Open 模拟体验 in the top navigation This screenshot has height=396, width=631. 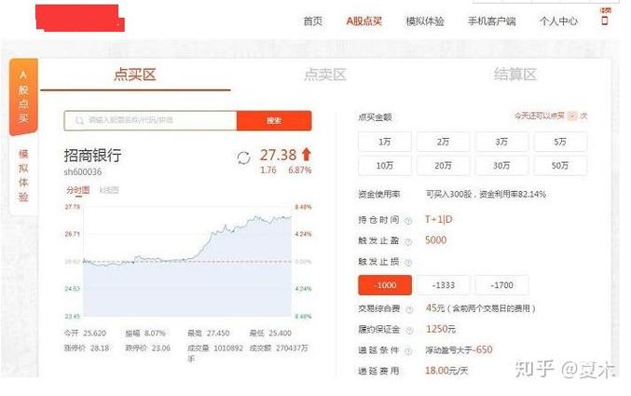tap(425, 20)
